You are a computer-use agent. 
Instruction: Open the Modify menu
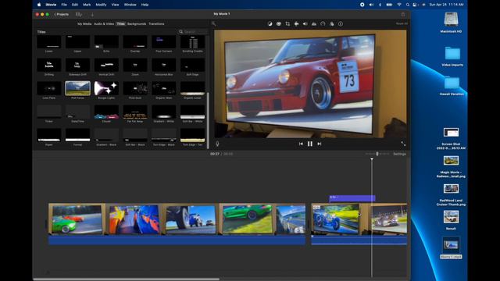click(101, 5)
